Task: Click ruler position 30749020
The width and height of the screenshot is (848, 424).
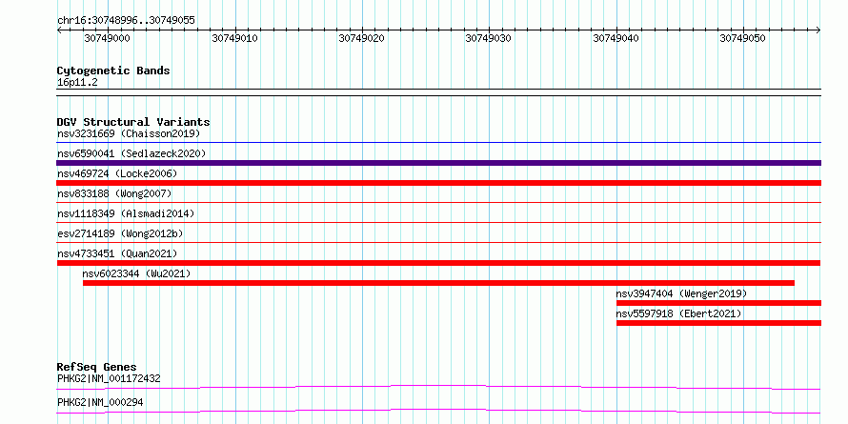Action: pos(362,38)
